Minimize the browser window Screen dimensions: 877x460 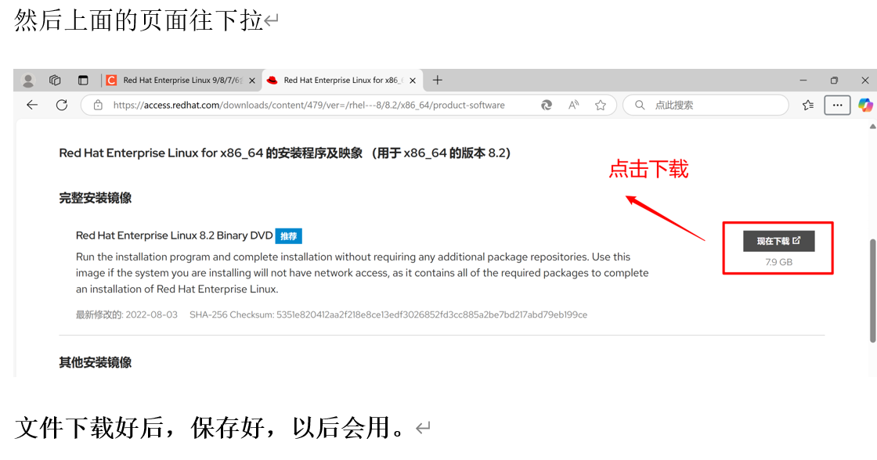(803, 81)
